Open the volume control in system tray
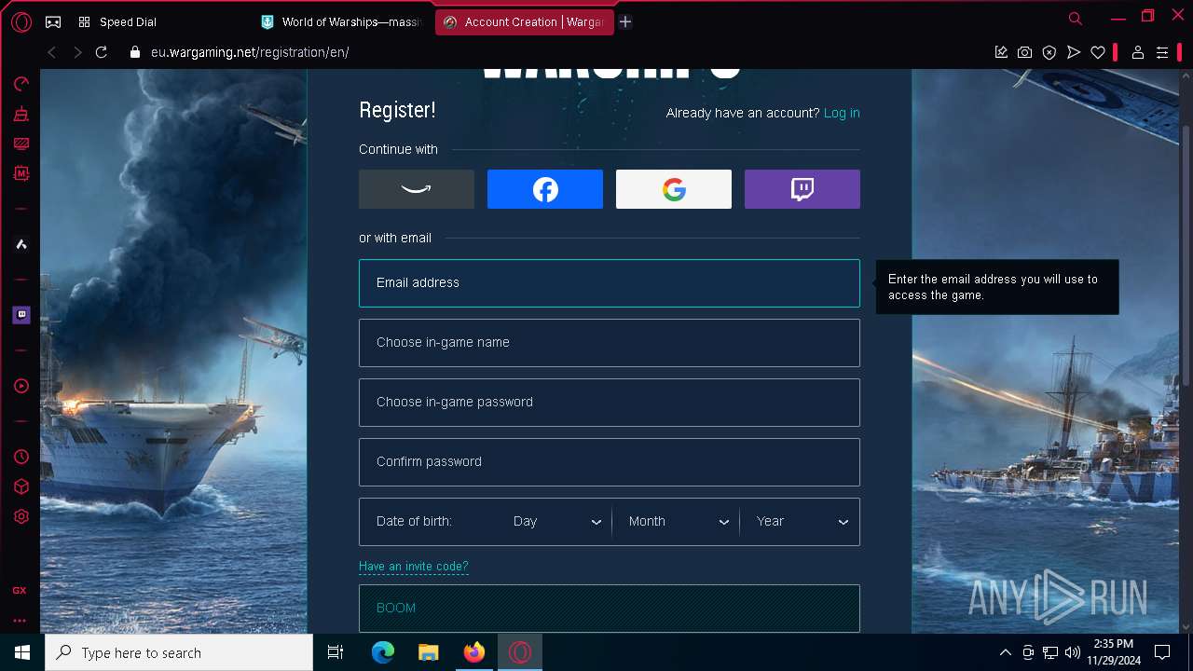The height and width of the screenshot is (671, 1193). point(1072,652)
